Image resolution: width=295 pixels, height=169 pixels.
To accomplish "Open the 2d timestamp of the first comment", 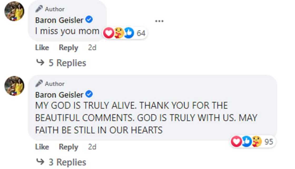I will 92,48.
